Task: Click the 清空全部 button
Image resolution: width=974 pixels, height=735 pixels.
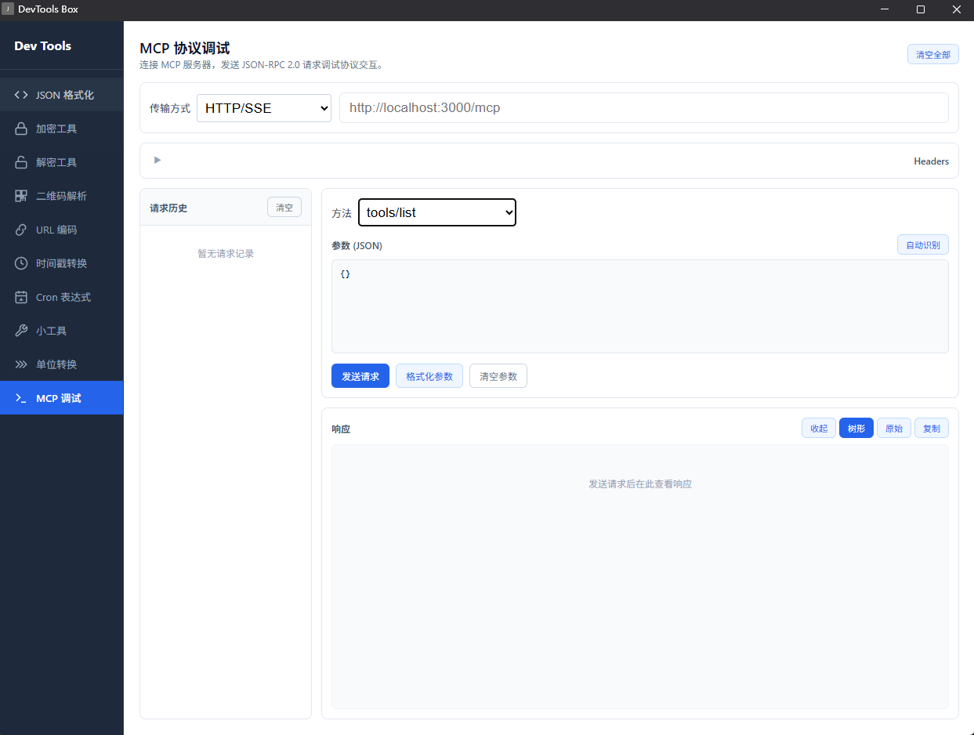Action: [x=933, y=55]
